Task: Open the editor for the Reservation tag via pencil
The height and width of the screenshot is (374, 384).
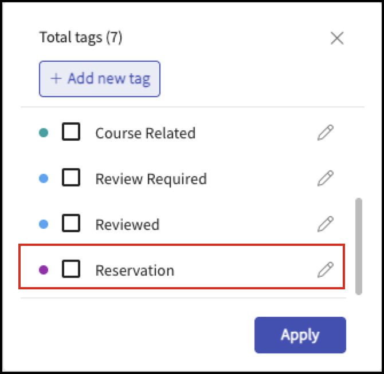Action: [x=325, y=270]
